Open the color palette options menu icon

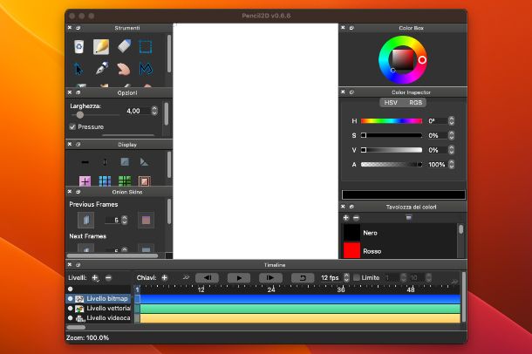coord(409,218)
